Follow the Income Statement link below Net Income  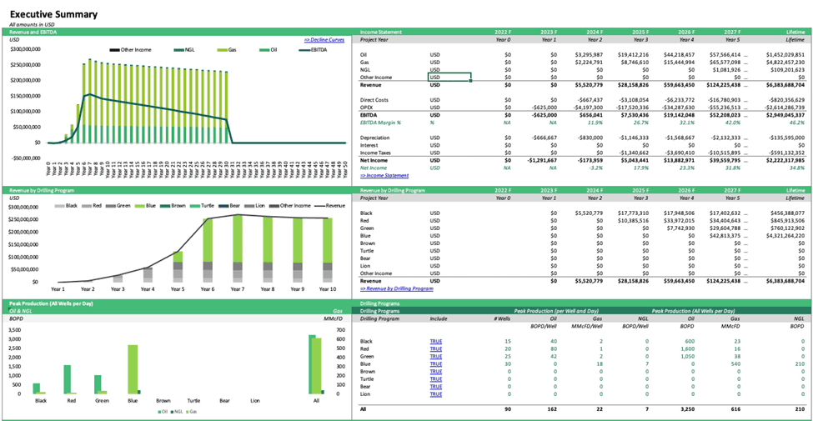[x=384, y=176]
